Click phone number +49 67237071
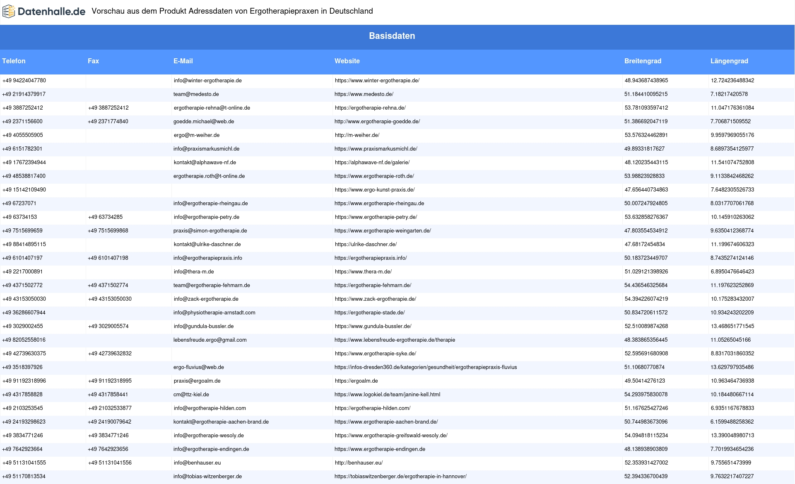Screen dimensions: 795x484 (19, 204)
